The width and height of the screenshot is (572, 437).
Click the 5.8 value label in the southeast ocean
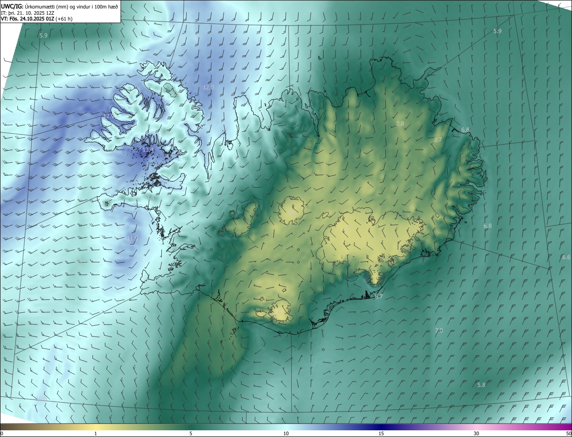pyautogui.click(x=481, y=385)
